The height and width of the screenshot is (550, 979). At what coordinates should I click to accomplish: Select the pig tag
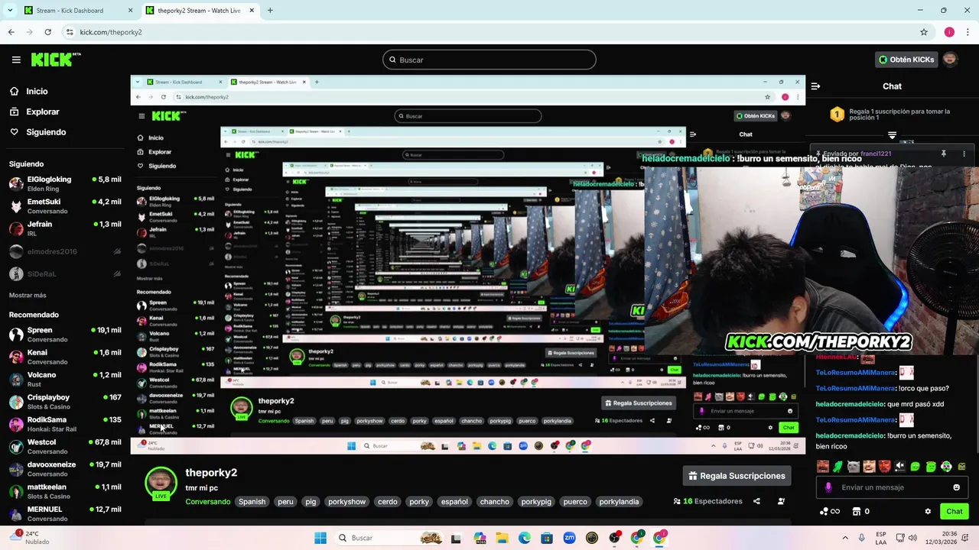pos(311,502)
